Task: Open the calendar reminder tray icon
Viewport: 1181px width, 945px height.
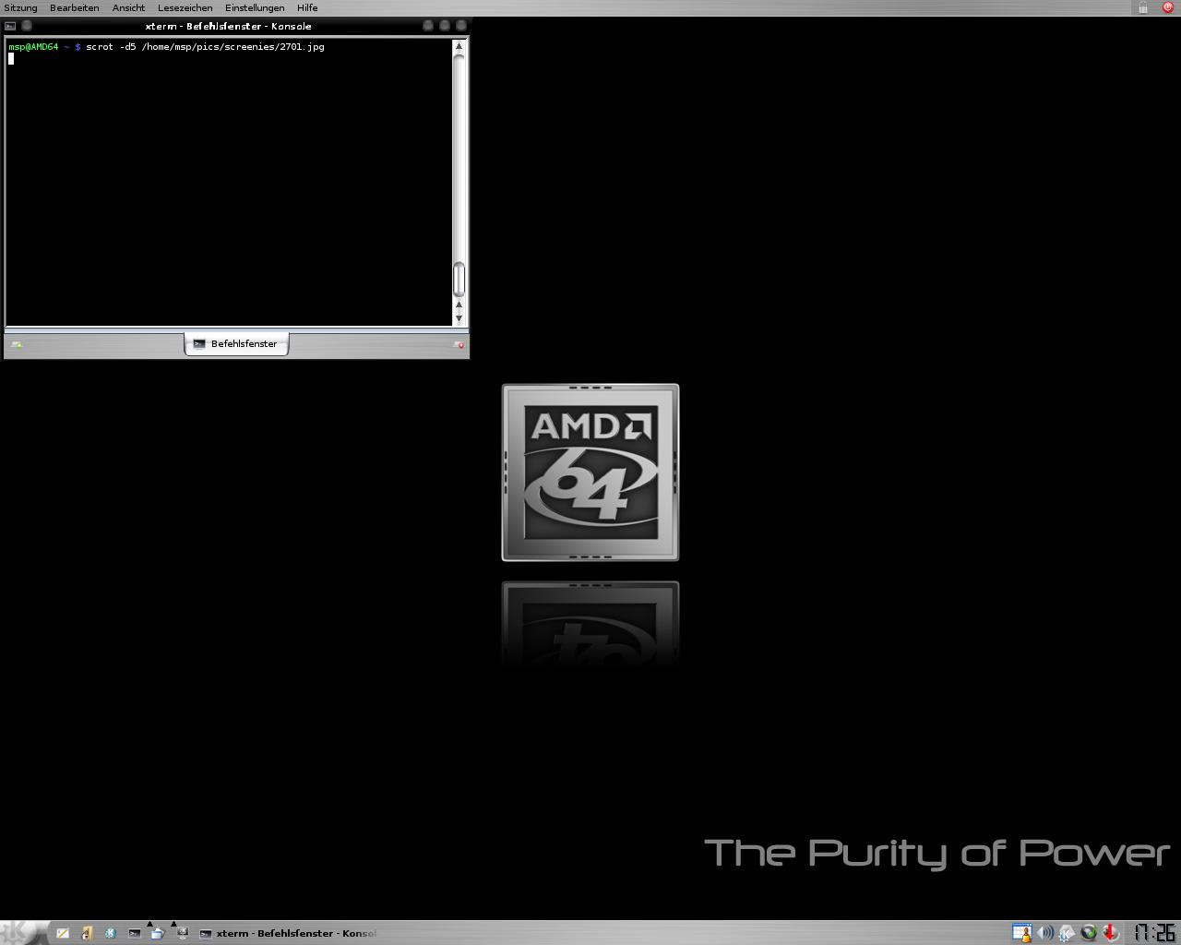Action: click(1021, 933)
